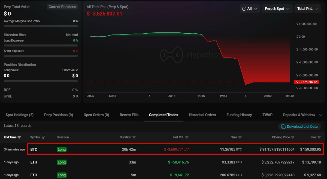Click the 34 minutes ago end time
Image resolution: width=327 pixels, height=179 pixels.
tap(14, 149)
